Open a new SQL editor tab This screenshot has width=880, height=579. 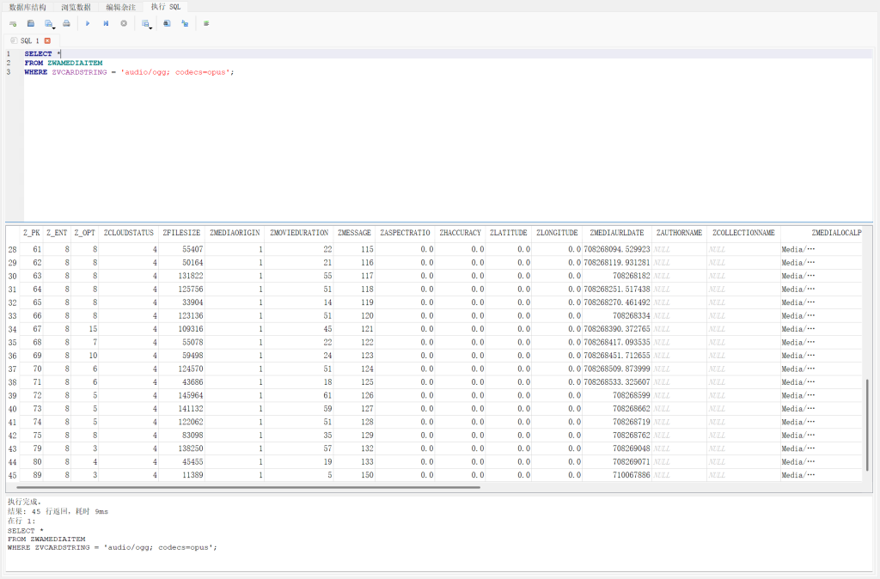pyautogui.click(x=13, y=23)
